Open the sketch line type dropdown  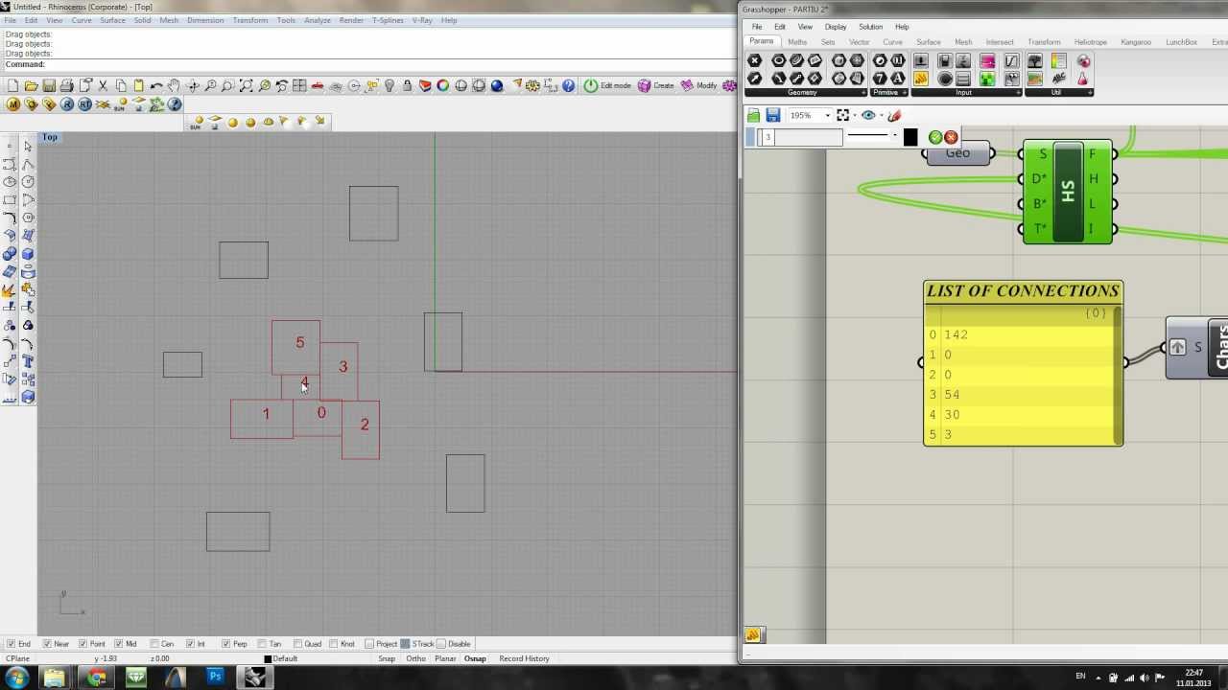[x=894, y=137]
